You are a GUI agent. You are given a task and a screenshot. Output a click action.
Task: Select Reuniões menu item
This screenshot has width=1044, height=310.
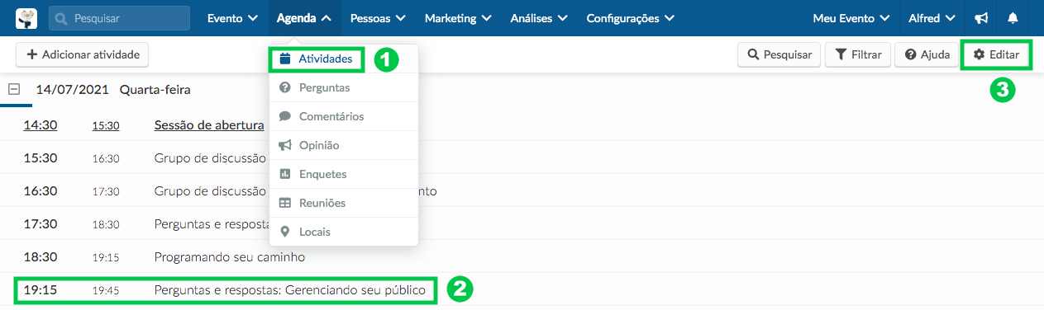click(x=344, y=203)
